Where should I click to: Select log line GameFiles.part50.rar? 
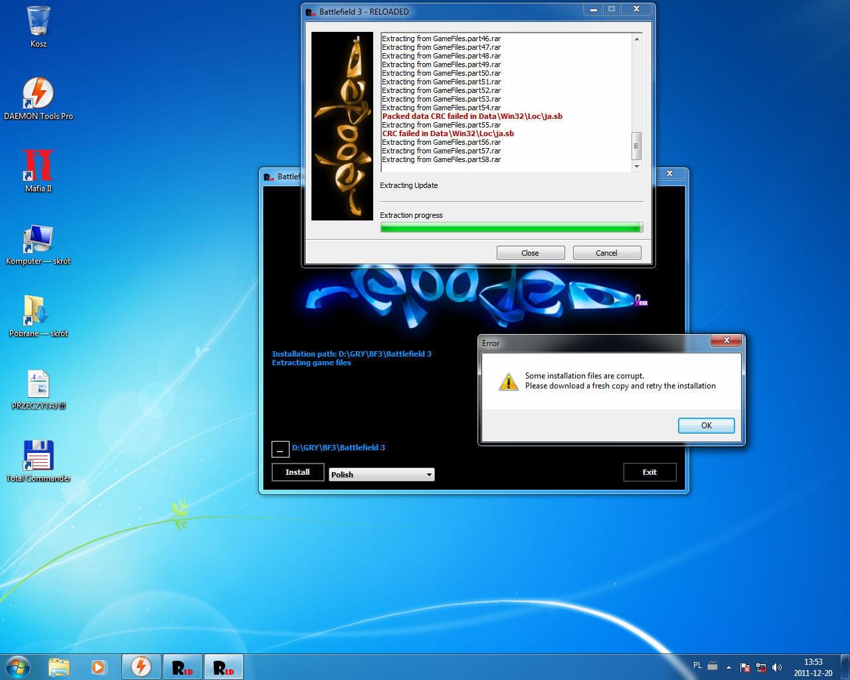coord(441,73)
